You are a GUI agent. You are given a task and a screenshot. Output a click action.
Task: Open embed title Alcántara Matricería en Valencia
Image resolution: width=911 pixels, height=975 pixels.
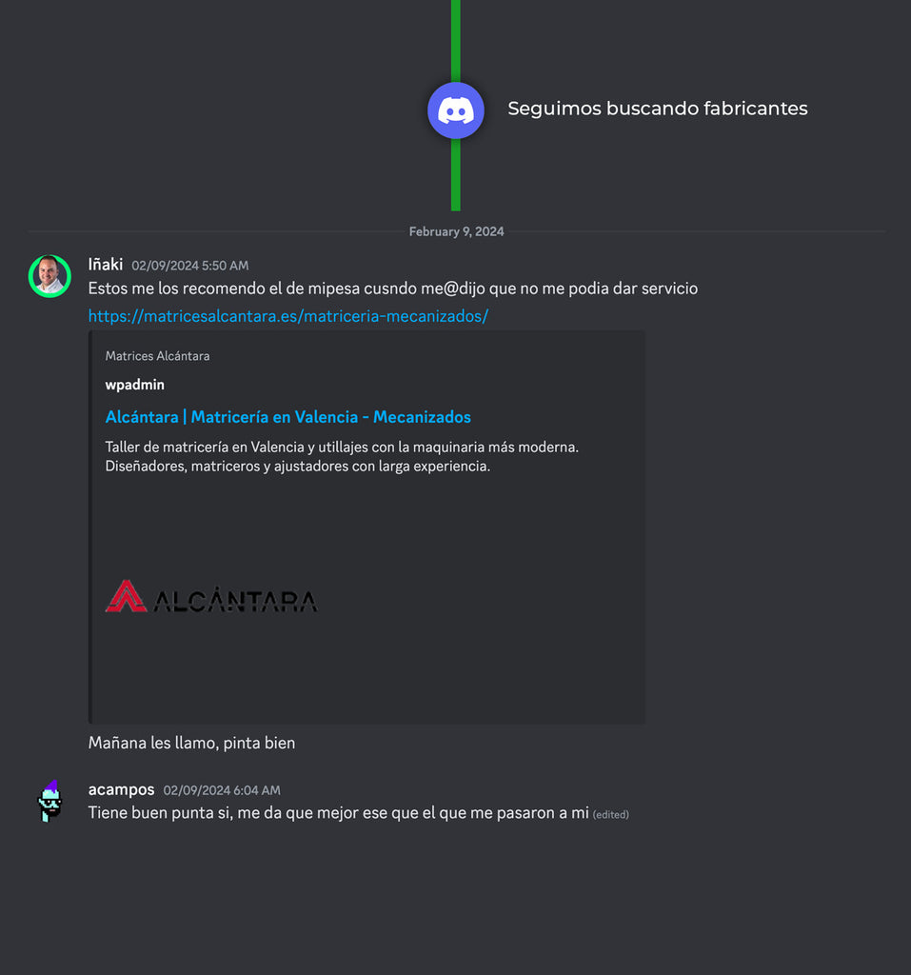click(x=287, y=417)
